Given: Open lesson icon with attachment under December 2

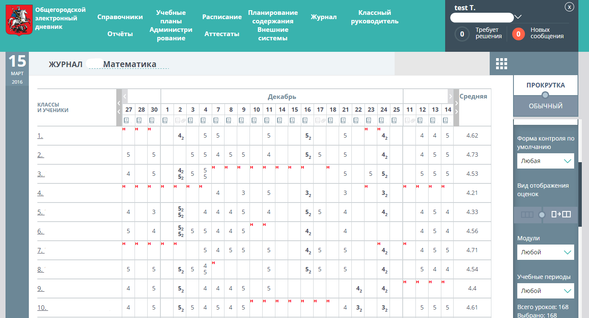Looking at the screenshot, I should coord(180,121).
